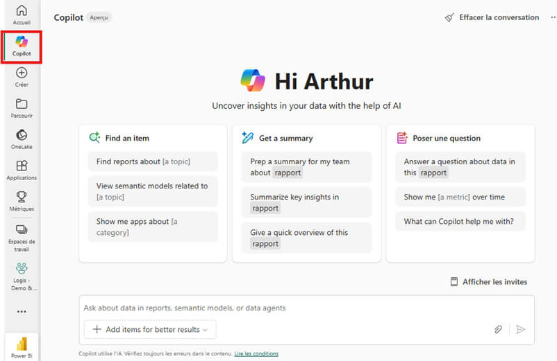Open more options ellipsis at top right
The width and height of the screenshot is (557, 361).
point(552,17)
